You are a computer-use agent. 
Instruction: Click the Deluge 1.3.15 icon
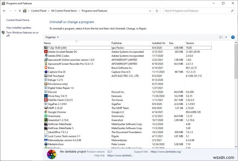[46, 80]
